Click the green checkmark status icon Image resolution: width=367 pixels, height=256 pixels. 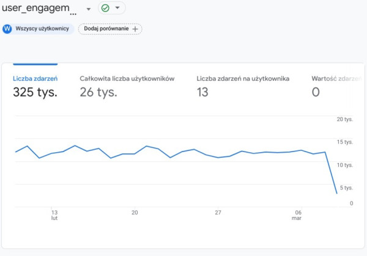106,9
